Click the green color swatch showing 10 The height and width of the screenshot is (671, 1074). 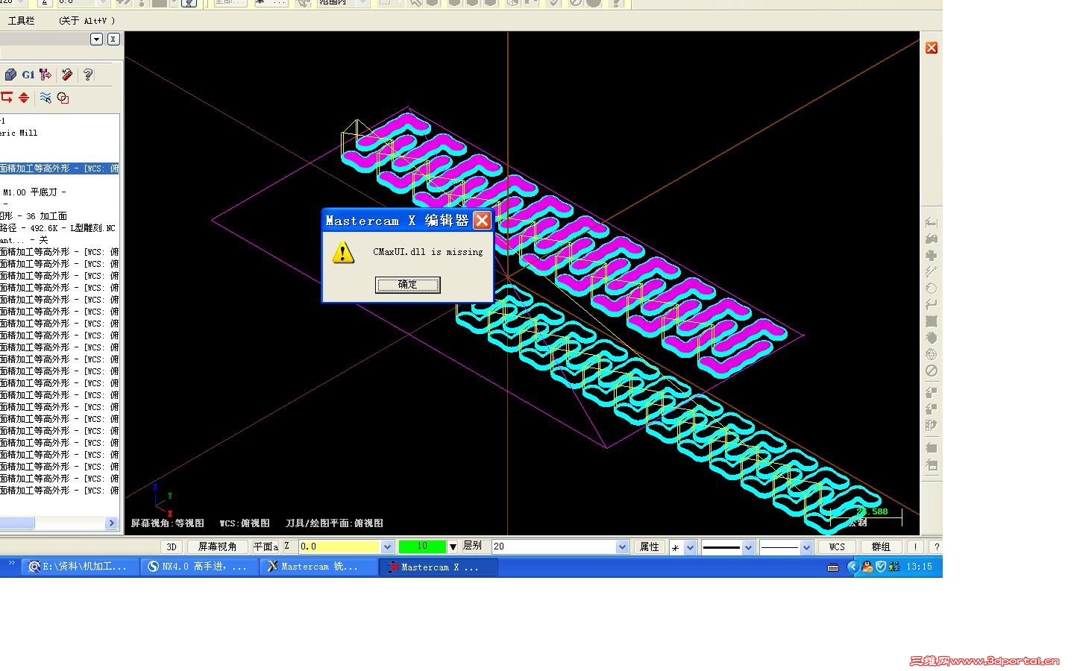[x=422, y=546]
